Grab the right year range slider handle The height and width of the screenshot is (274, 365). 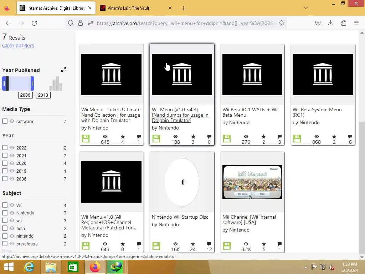32,83
